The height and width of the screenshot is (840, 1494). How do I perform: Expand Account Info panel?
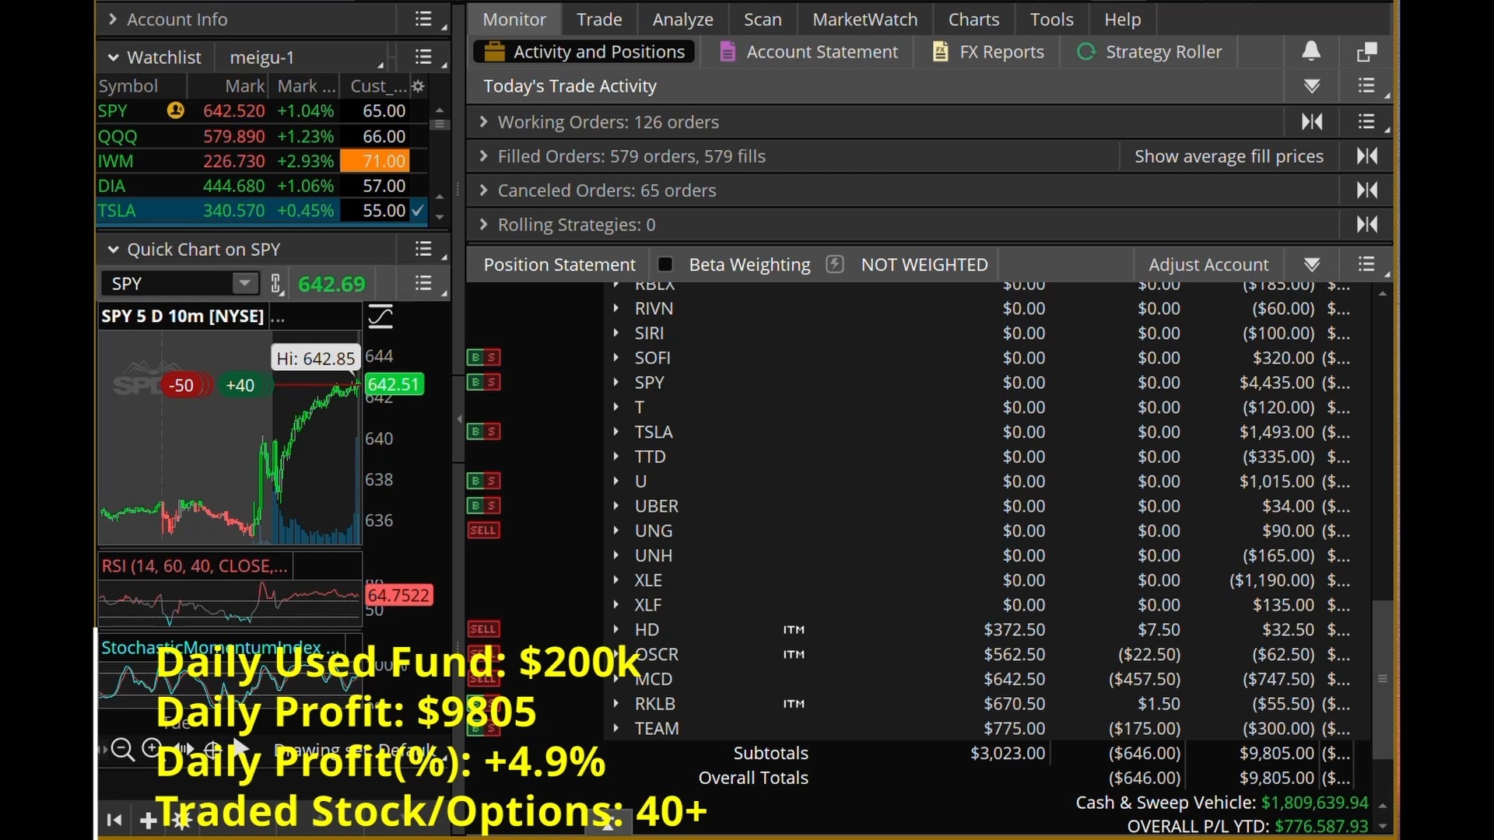pos(113,19)
